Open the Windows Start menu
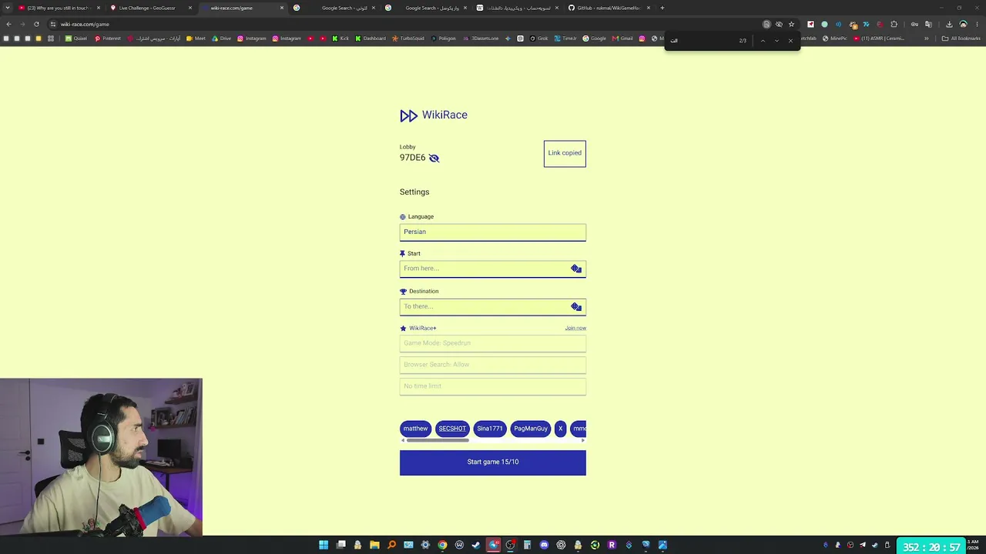 tap(324, 546)
